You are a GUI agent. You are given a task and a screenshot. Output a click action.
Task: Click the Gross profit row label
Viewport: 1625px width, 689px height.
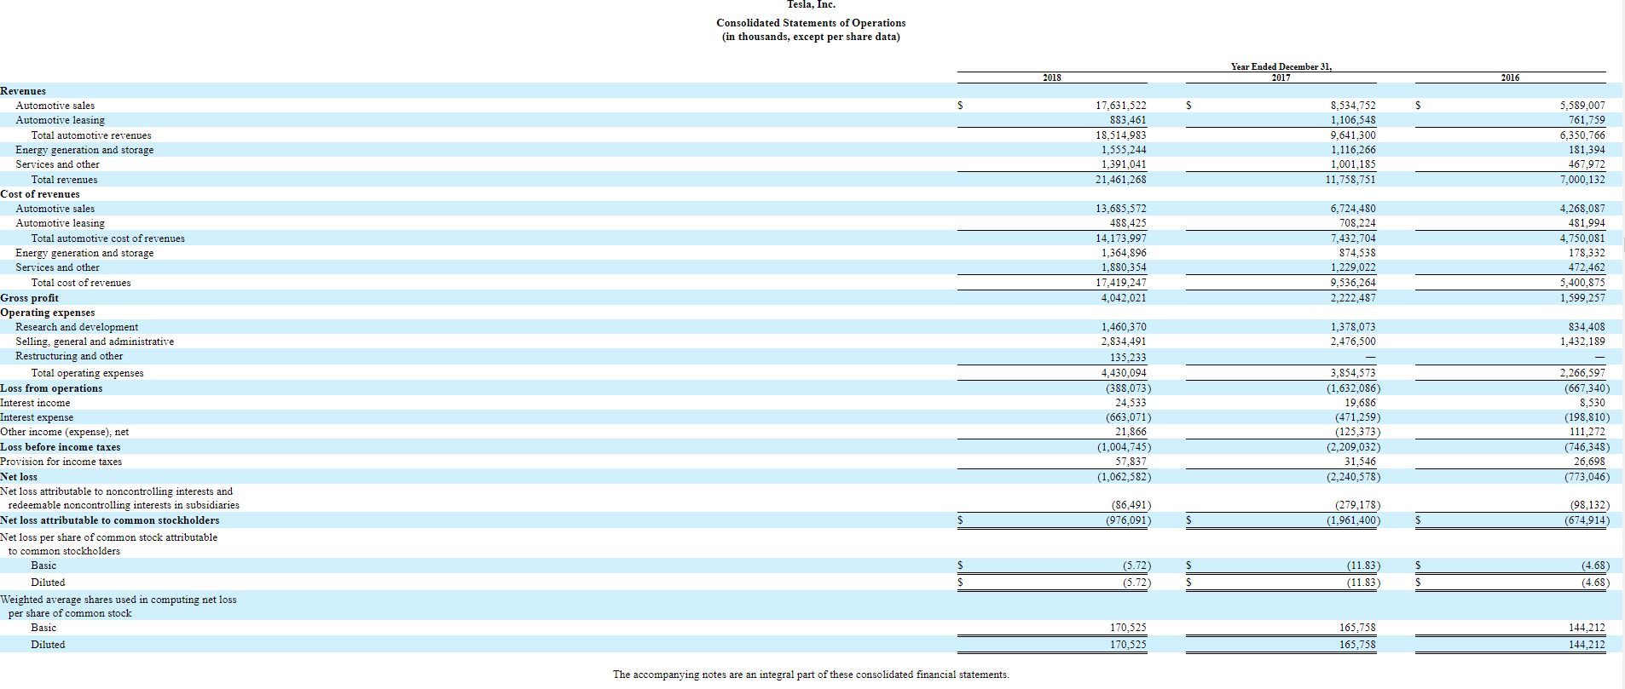coord(30,298)
